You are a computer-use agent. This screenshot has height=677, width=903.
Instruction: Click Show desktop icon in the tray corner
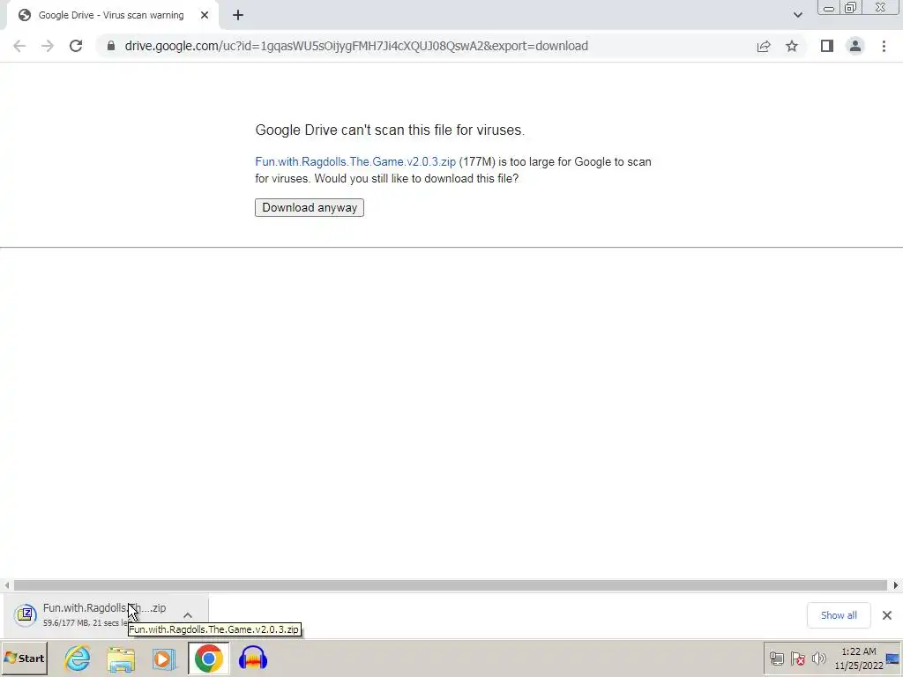point(893,658)
